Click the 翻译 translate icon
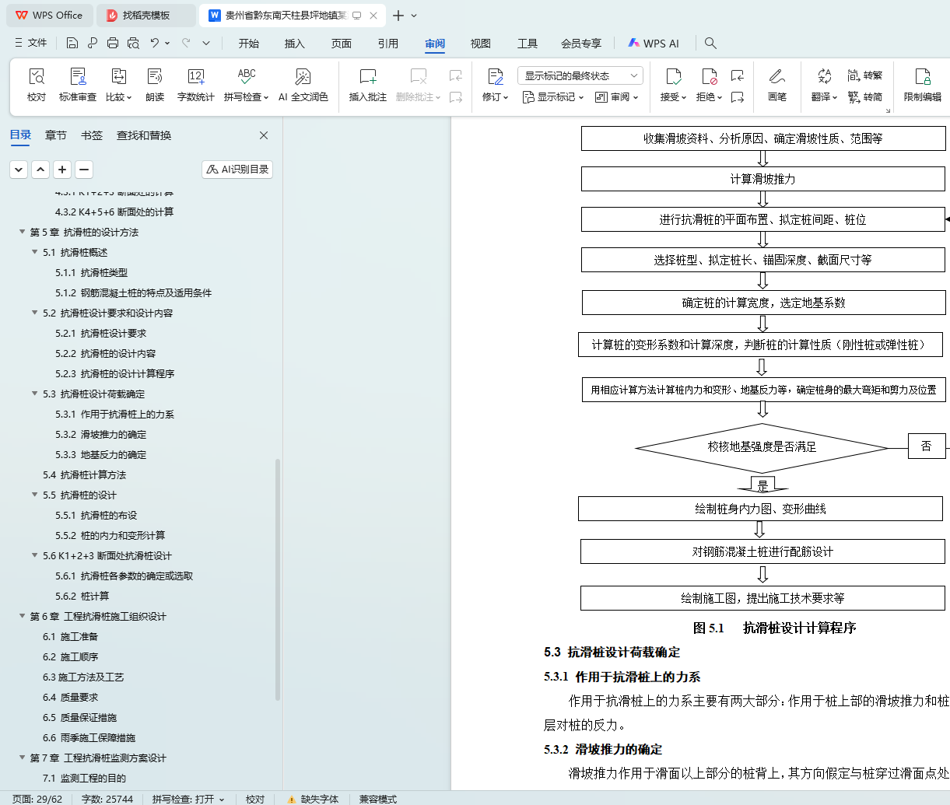This screenshot has width=950, height=805. (825, 76)
